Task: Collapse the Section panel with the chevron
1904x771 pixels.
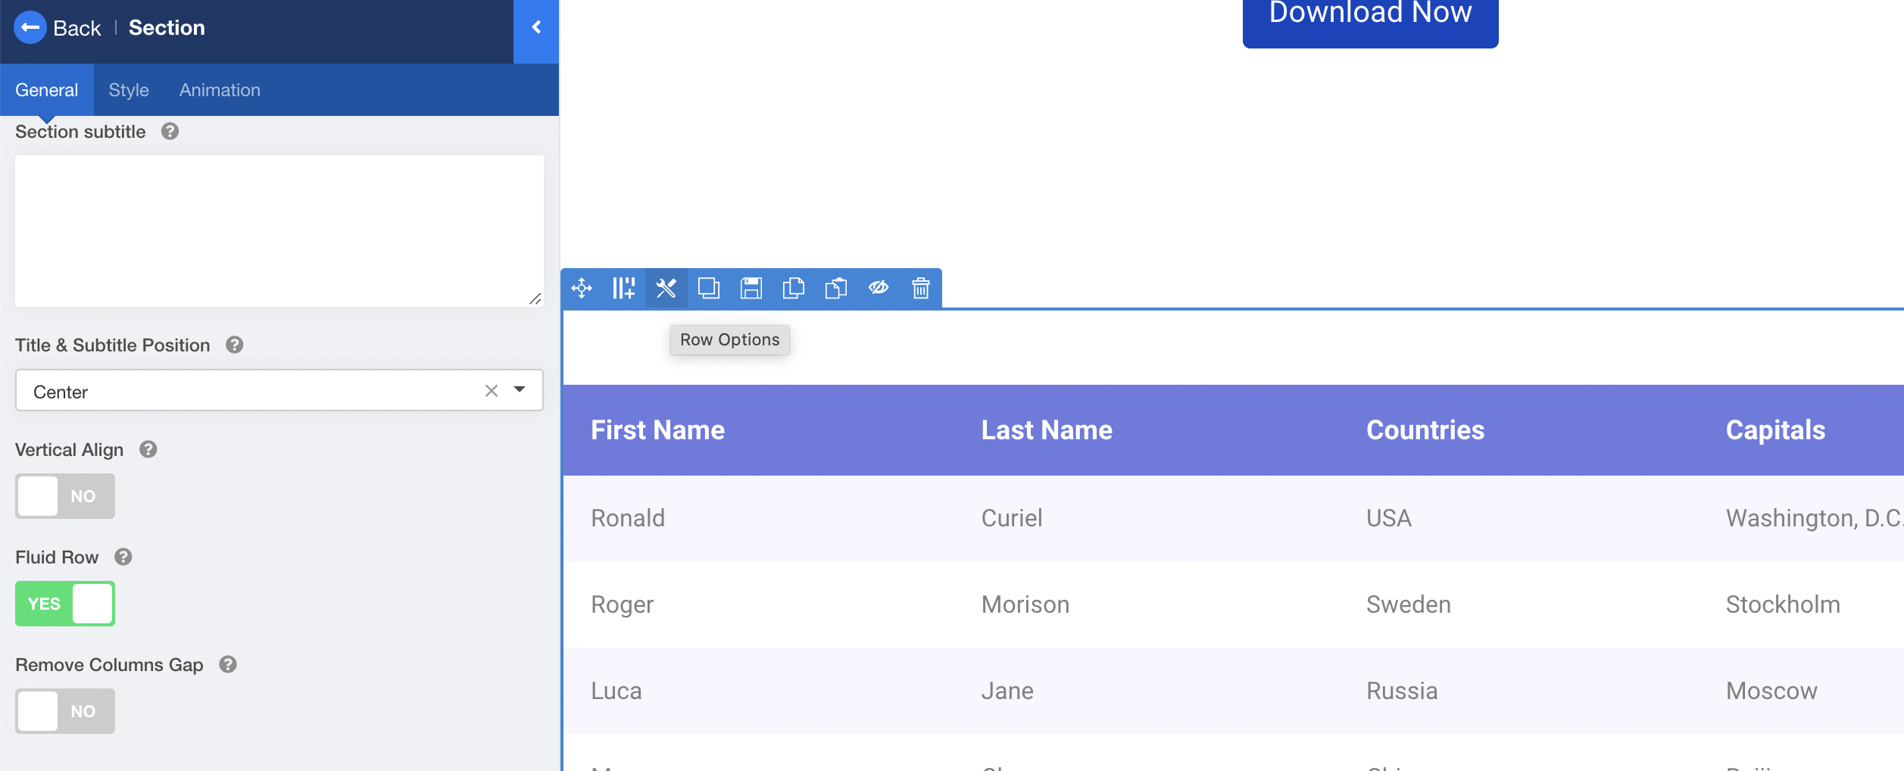Action: pyautogui.click(x=536, y=27)
